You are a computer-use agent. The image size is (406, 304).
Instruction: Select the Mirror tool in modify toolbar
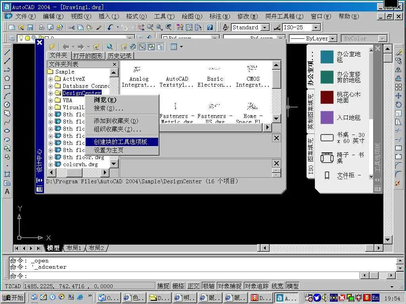tap(398, 70)
